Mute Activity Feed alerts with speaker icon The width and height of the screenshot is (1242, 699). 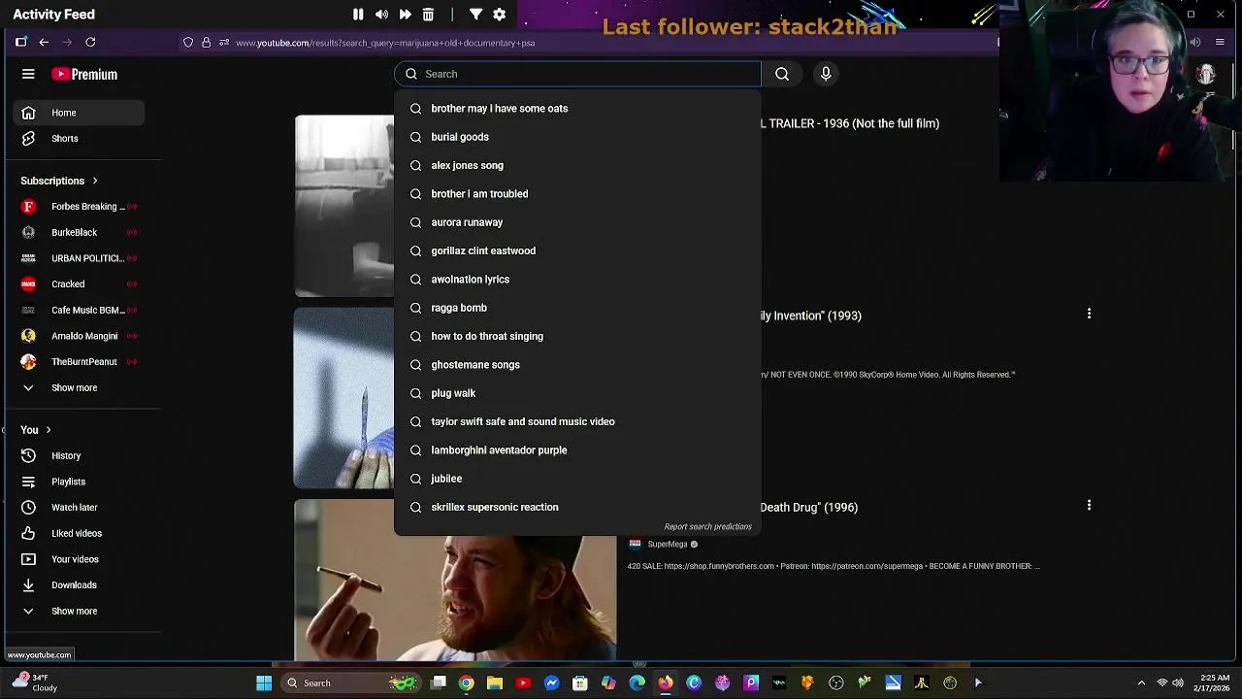click(381, 15)
